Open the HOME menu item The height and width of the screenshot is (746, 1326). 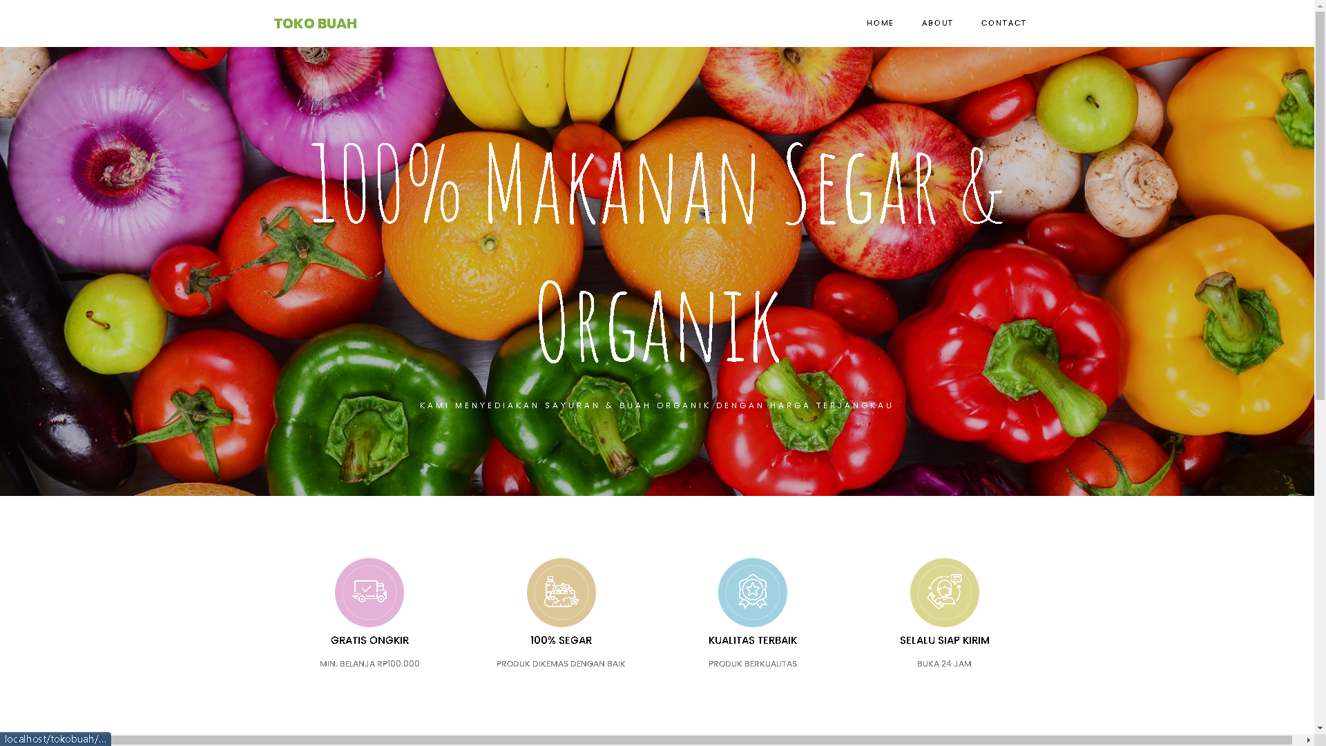coord(880,23)
